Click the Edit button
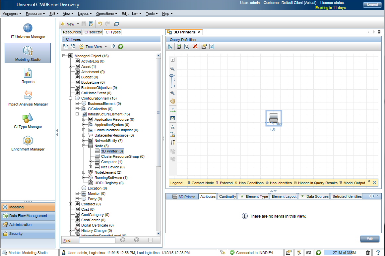This screenshot has height=256, width=385. click(369, 239)
